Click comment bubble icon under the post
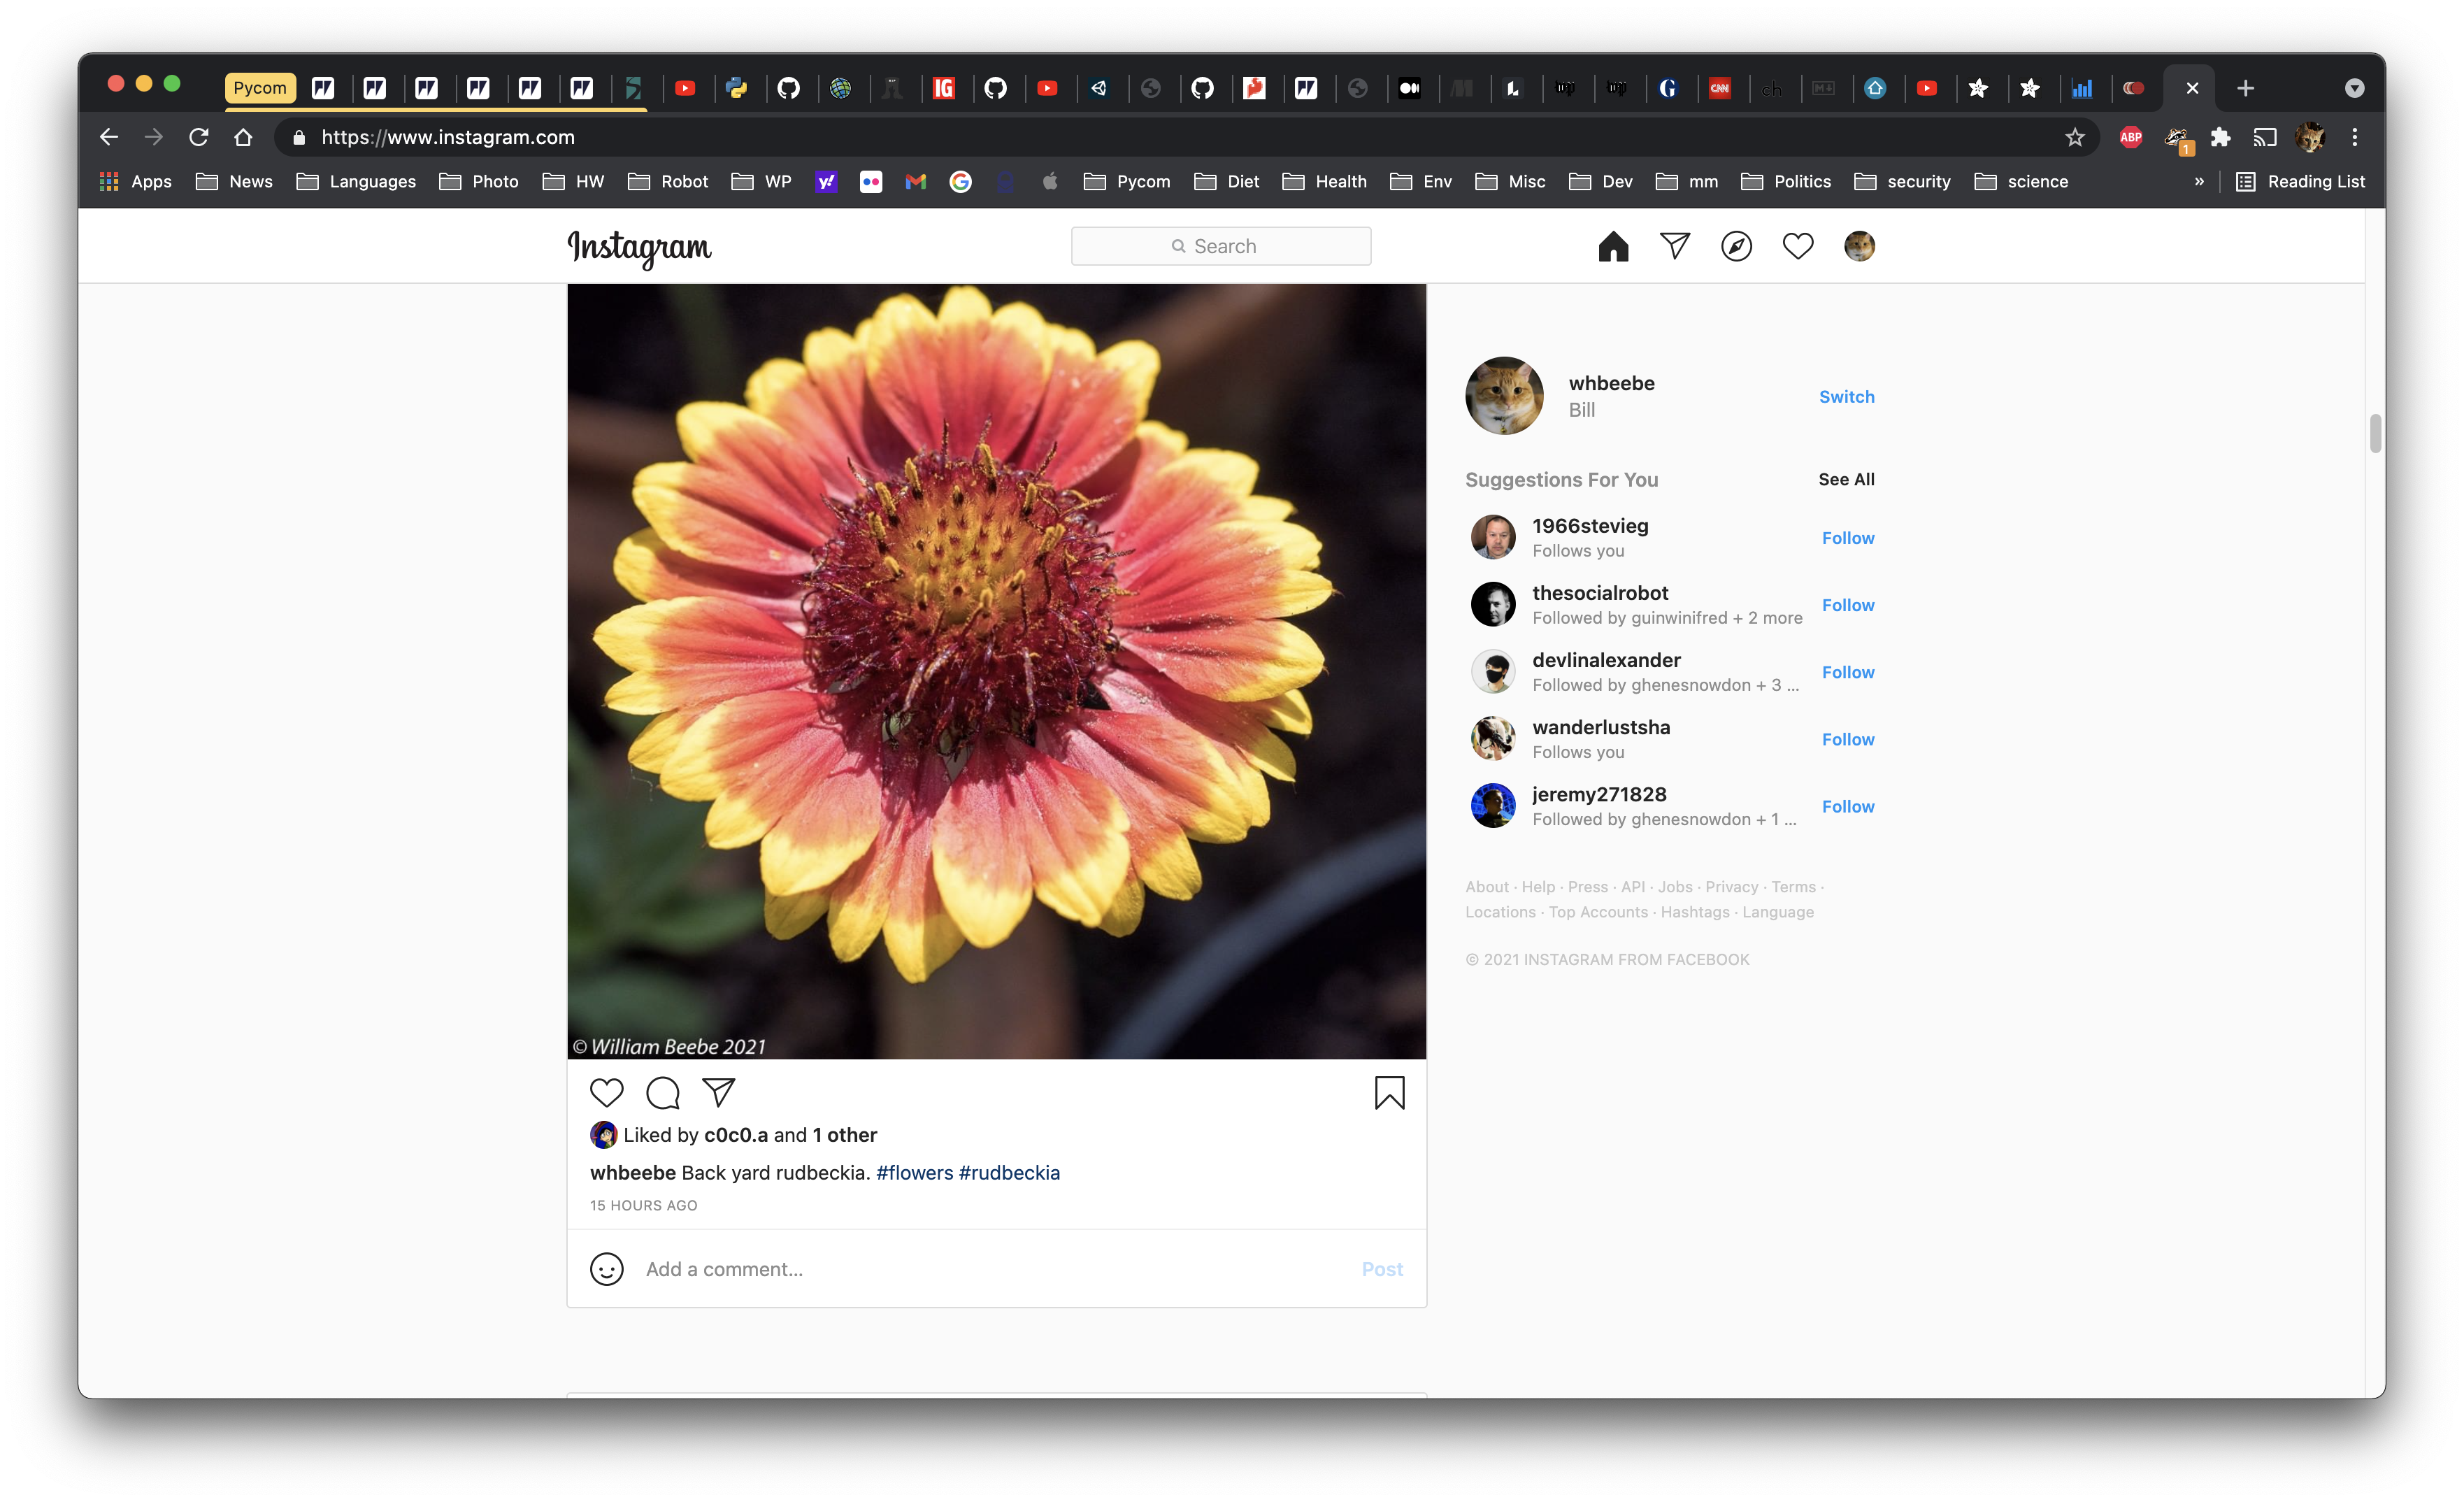2464x1502 pixels. [x=663, y=1093]
